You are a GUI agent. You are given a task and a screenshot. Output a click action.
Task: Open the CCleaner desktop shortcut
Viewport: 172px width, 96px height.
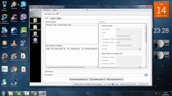pos(14,18)
